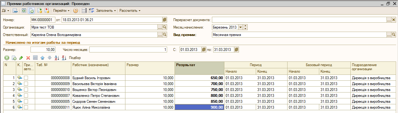Viewport: 398px width, 113px height.
Task: Click the copy document toolbar icon
Action: point(31,11)
